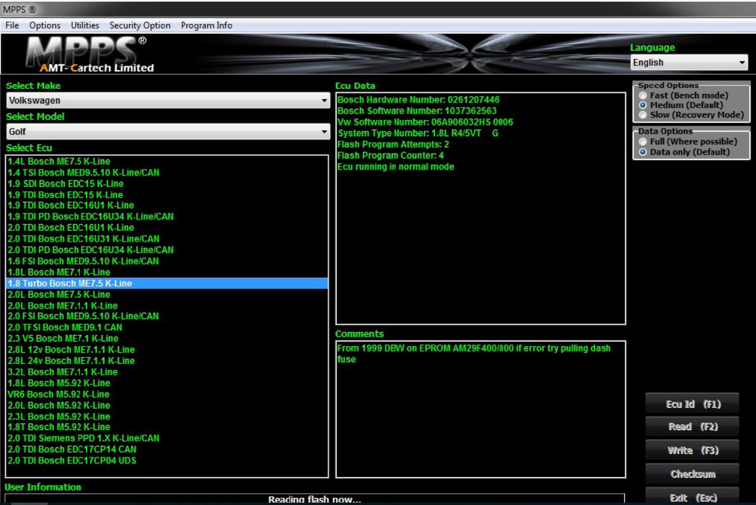Select 1.4L Bosch ME7.5 K-Line ECU
The width and height of the screenshot is (756, 505).
click(x=167, y=162)
